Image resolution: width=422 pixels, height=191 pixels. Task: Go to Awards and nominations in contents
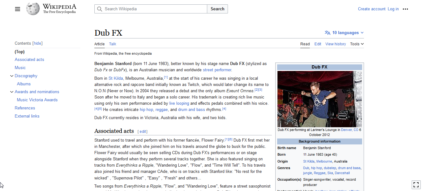37,92
